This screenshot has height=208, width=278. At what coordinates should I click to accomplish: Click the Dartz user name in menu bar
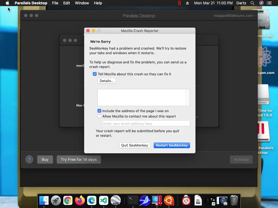coord(241,3)
